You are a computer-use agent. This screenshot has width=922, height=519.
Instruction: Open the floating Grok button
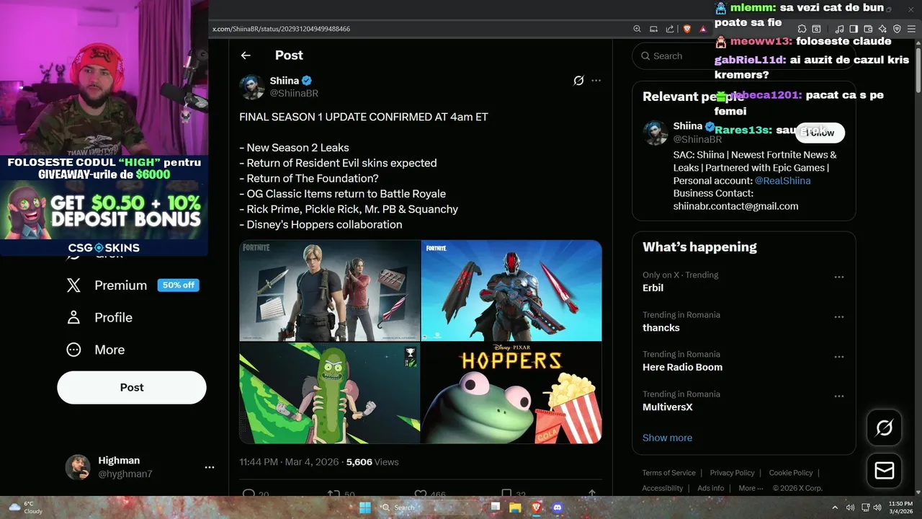point(885,428)
